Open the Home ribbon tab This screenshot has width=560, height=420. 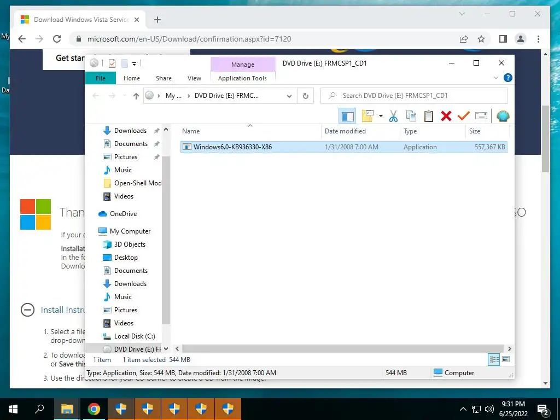(x=132, y=78)
